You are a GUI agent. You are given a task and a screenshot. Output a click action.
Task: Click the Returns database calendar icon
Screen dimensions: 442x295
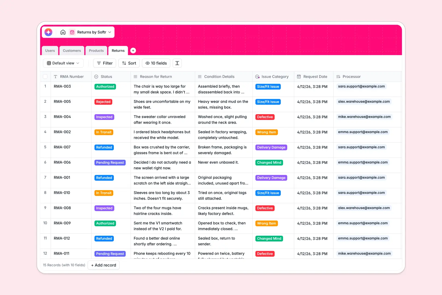72,32
